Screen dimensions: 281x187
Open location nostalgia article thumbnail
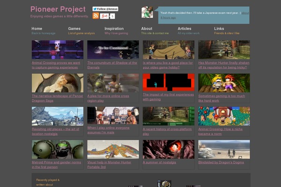tap(58, 116)
